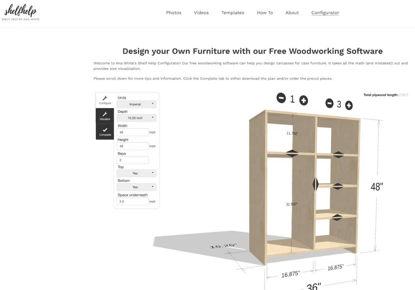Click the plus icon beside shelf count 3
This screenshot has width=415, height=290.
click(349, 105)
